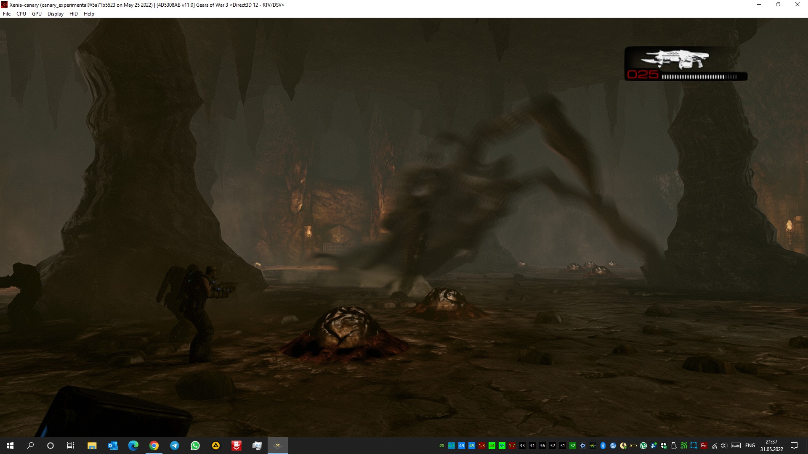
Task: Click the green 44 sensor tray readout
Action: [492, 446]
